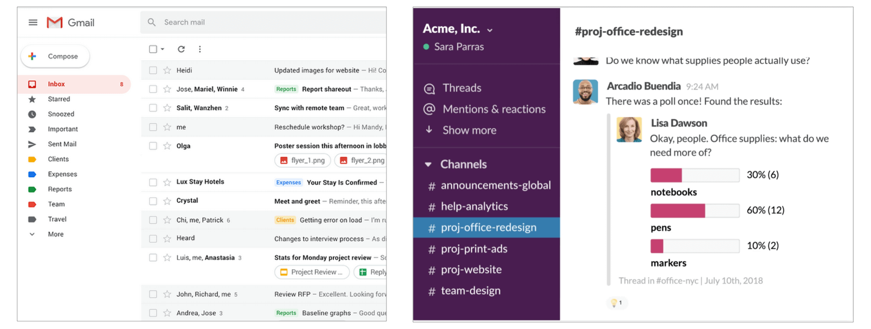Star the Lux Stay Hotels email
The width and height of the screenshot is (871, 329).
click(x=167, y=182)
